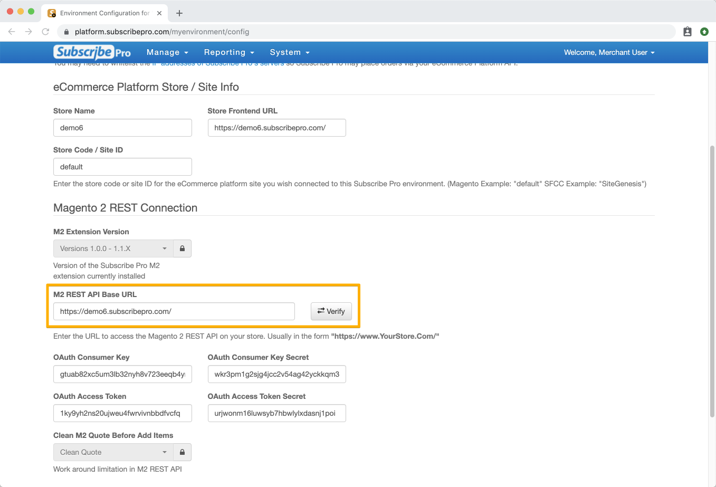Screen dimensions: 716x487
Task: Click the padlock icon in the address bar
Action: click(x=66, y=32)
